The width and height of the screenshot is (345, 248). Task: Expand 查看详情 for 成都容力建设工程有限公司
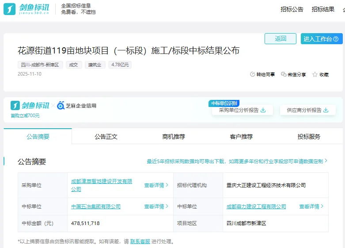[311, 206]
